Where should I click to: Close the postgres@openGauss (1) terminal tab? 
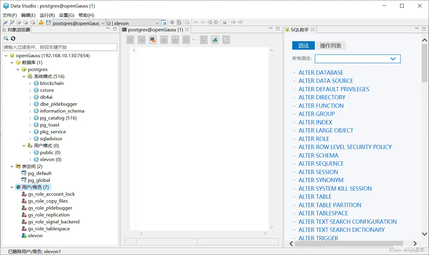(187, 30)
